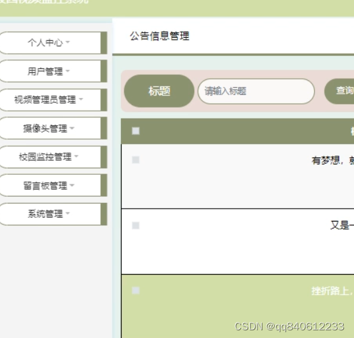Expand arrow beside 系统管理

click(x=68, y=213)
